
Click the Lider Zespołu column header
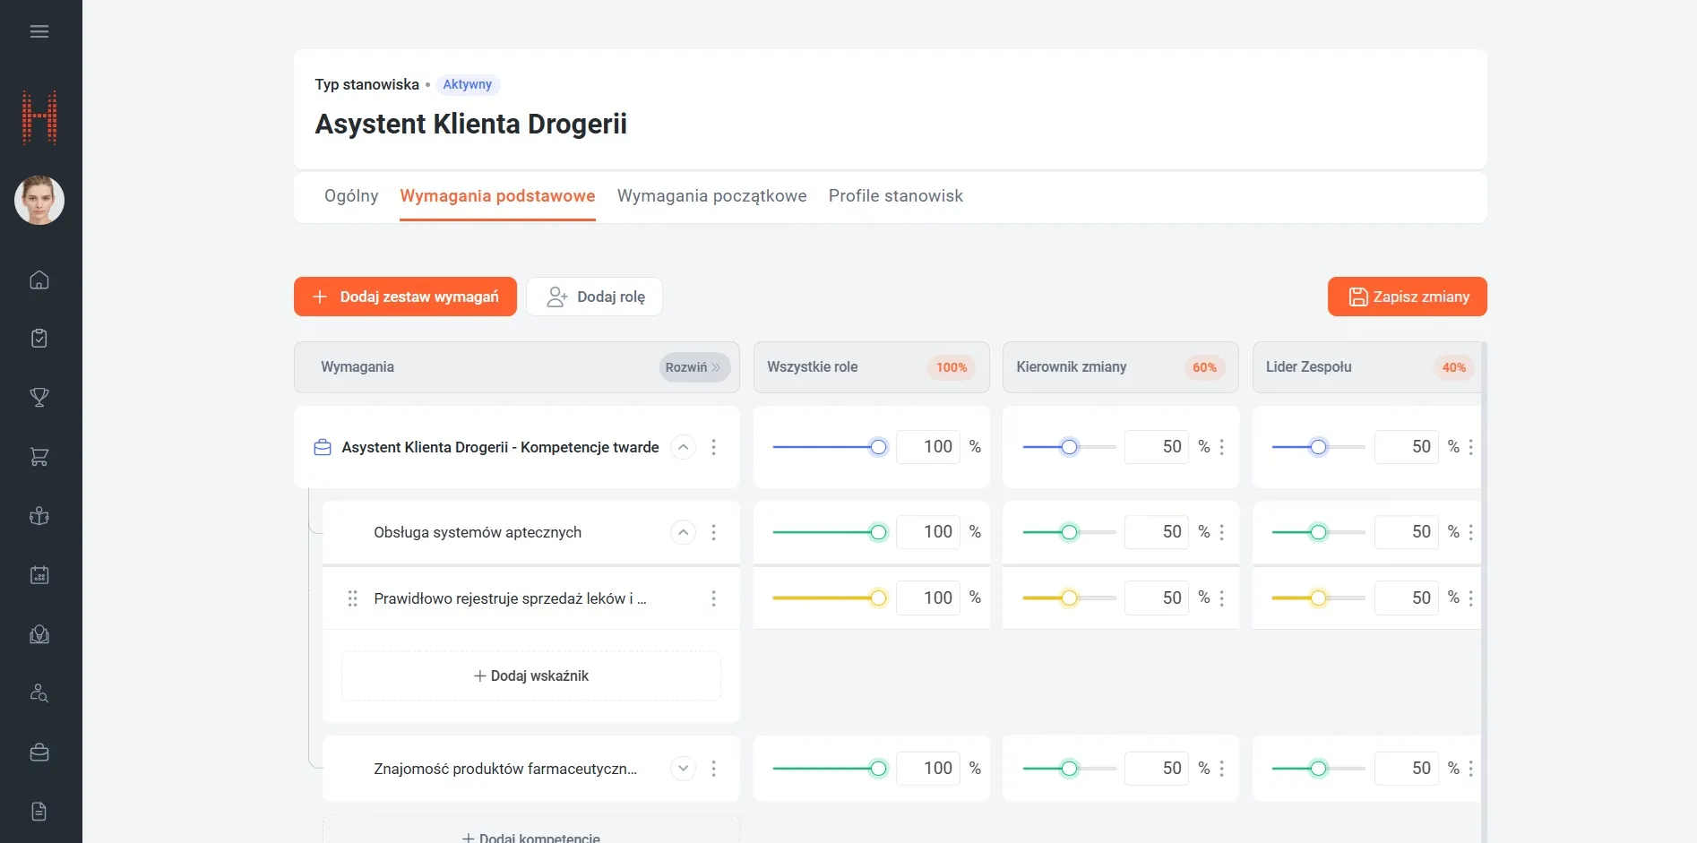click(1366, 367)
